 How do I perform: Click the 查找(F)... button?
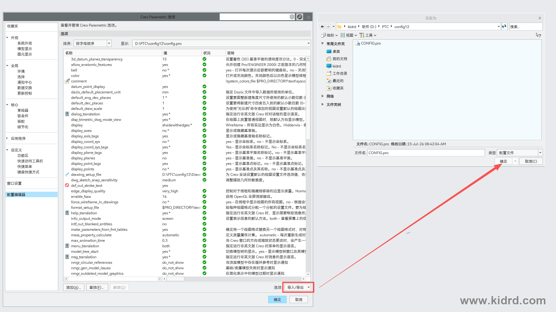(x=97, y=287)
